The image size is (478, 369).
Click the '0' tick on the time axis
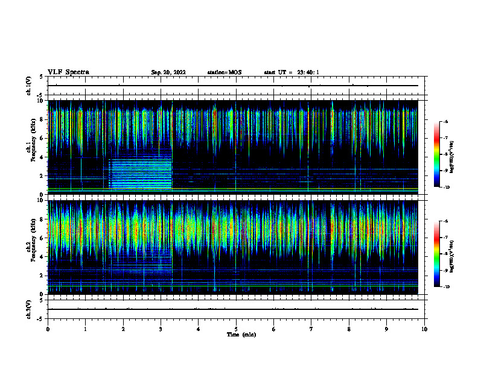48,329
